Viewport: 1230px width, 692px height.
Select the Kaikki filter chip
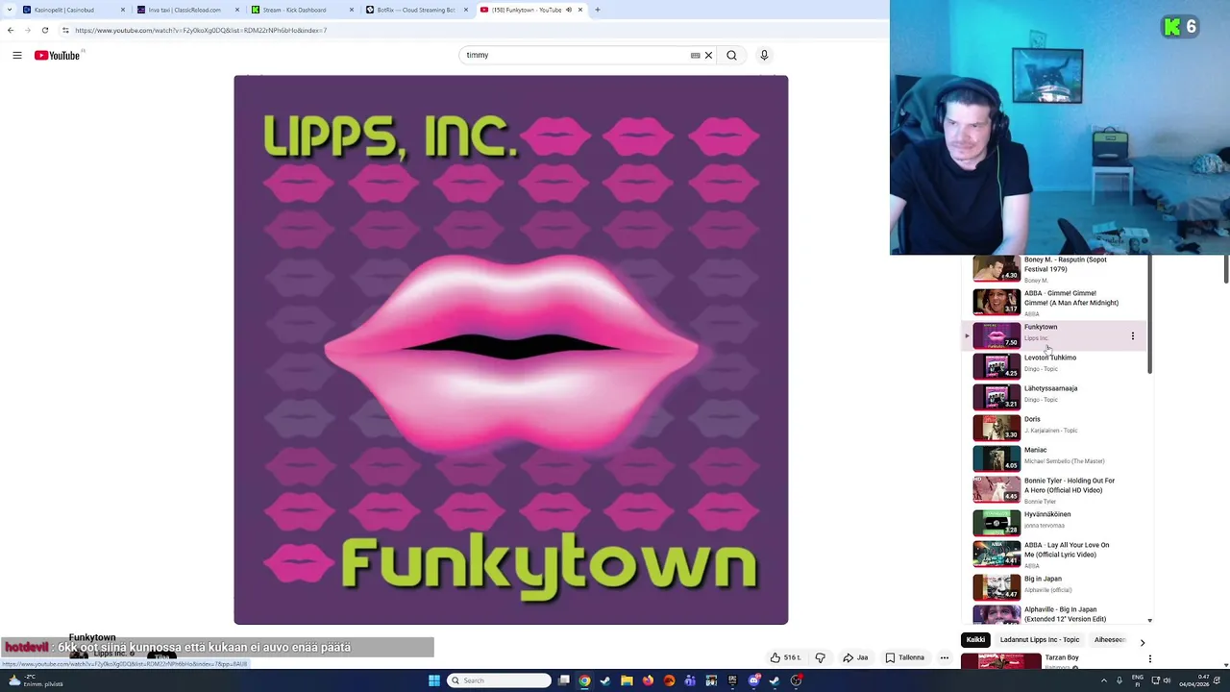tap(975, 640)
